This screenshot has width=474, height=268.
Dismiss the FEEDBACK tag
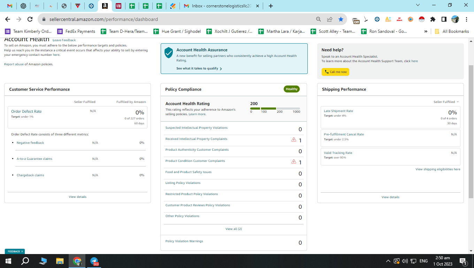point(22,251)
